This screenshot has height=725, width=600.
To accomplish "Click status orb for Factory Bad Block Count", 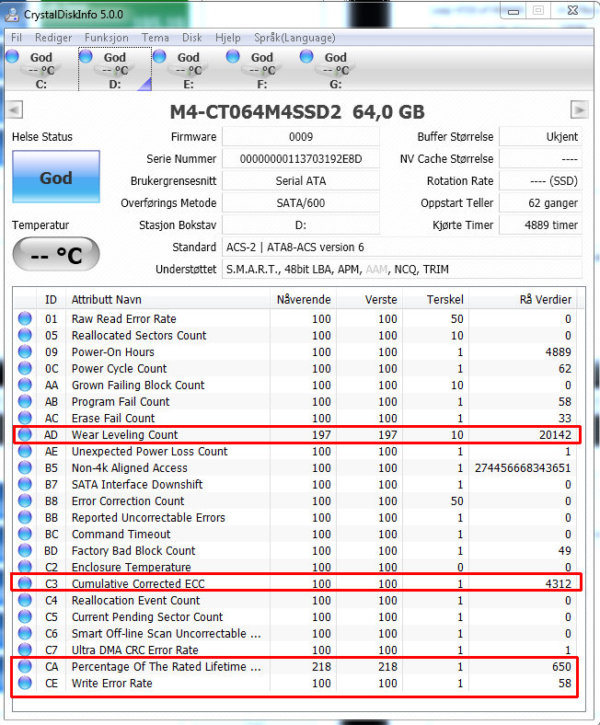I will coord(25,550).
